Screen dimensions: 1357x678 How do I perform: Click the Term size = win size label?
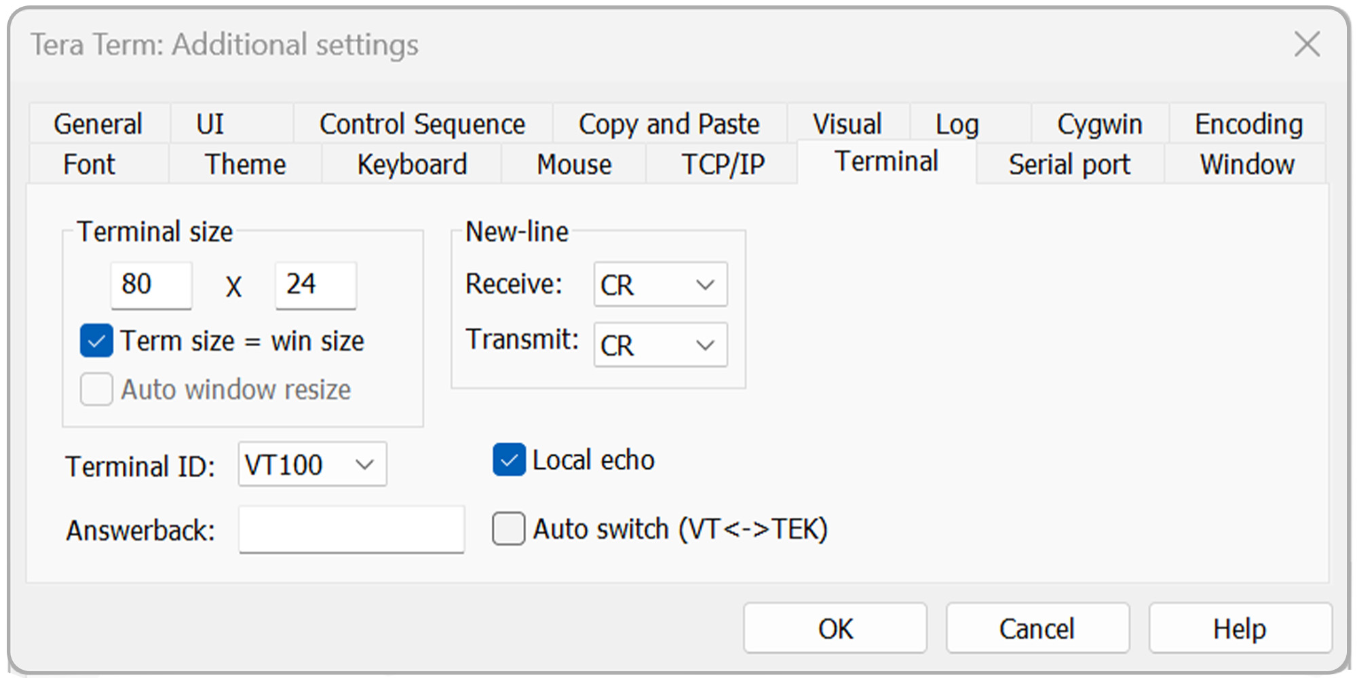click(242, 341)
